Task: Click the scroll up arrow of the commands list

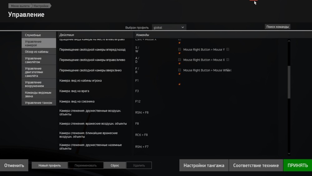Action: coord(289,41)
